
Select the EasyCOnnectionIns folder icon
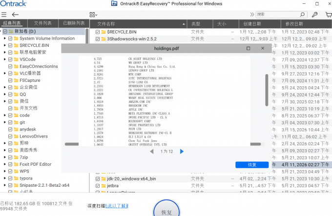pyautogui.click(x=16, y=66)
